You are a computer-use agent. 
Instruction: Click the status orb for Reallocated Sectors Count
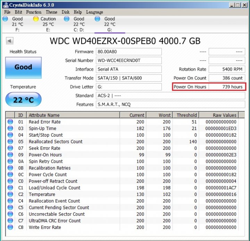click(10, 142)
